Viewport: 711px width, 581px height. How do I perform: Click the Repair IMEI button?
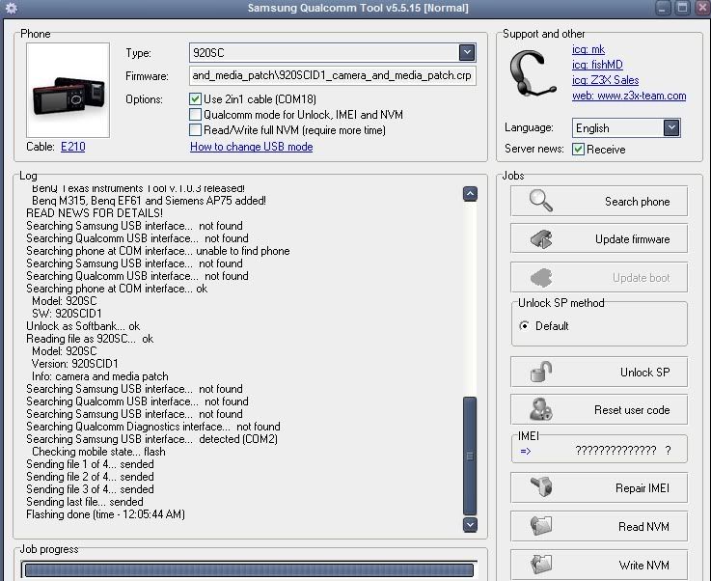click(x=599, y=487)
